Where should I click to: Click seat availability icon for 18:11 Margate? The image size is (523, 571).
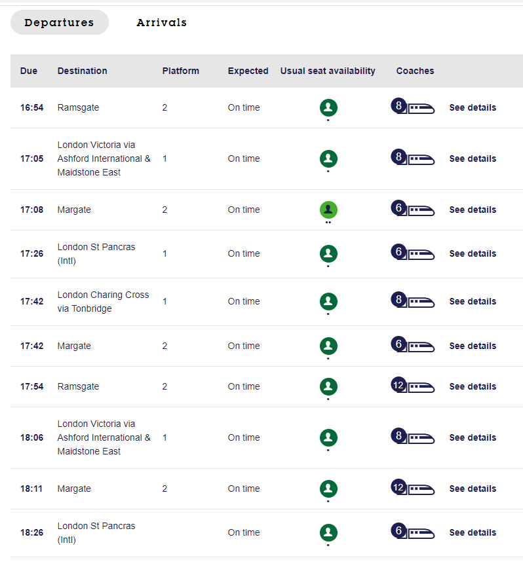point(328,488)
